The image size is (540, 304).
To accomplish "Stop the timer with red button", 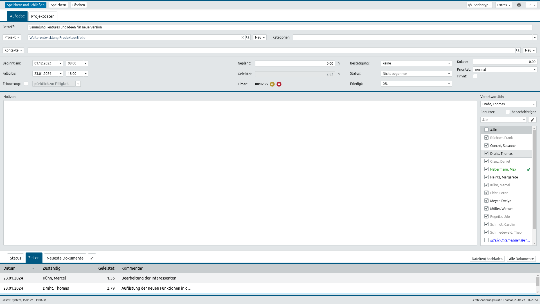I will coord(279,84).
